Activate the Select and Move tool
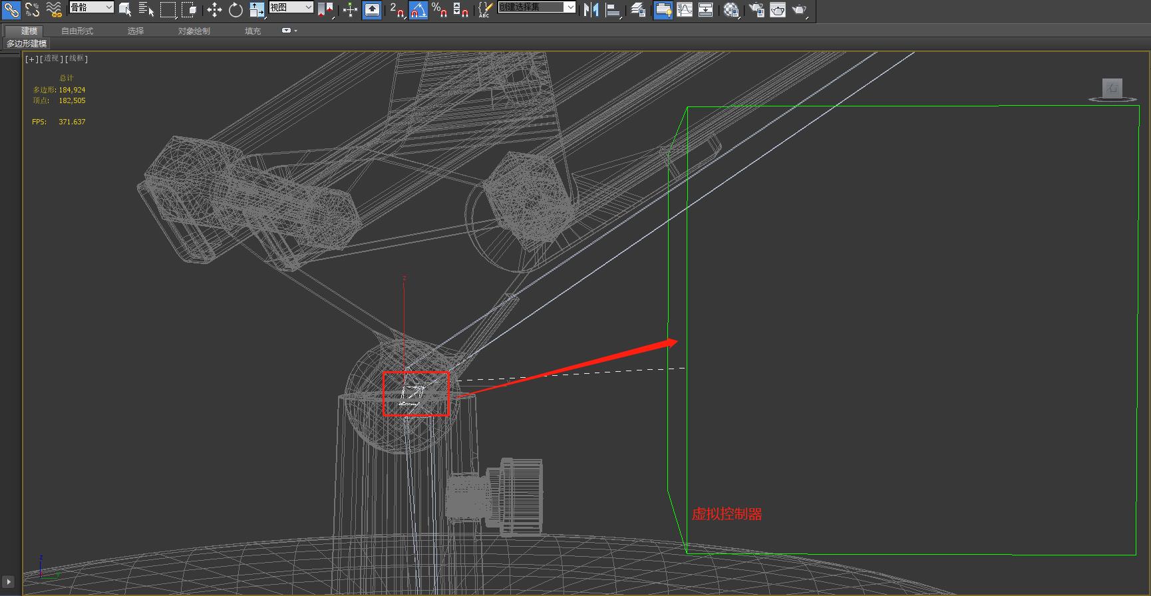This screenshot has width=1151, height=596. [214, 9]
